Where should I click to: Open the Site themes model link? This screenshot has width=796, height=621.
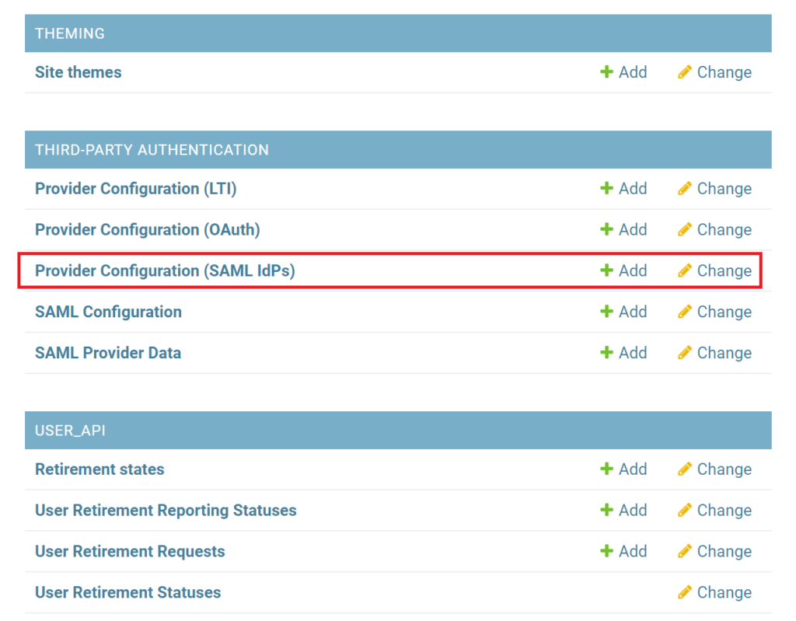(79, 72)
